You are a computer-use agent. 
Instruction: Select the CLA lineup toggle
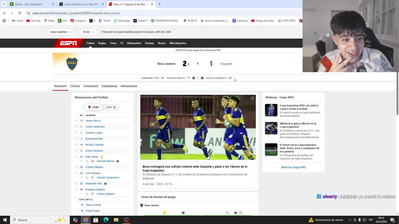[111, 107]
